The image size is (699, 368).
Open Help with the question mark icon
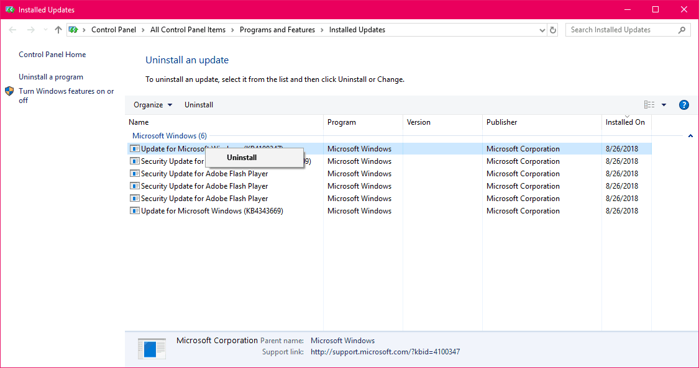coord(684,105)
